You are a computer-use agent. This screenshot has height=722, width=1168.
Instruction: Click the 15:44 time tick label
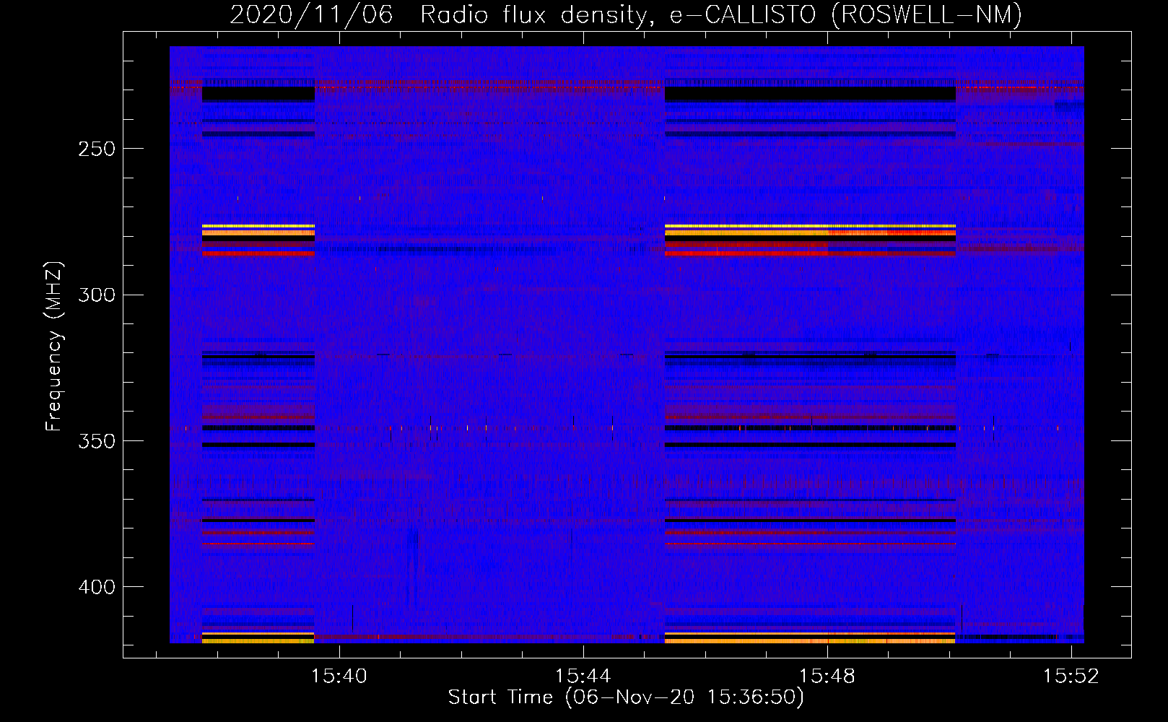(x=583, y=676)
